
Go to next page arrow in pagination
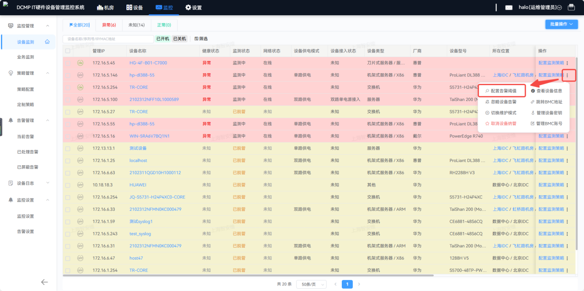click(359, 284)
